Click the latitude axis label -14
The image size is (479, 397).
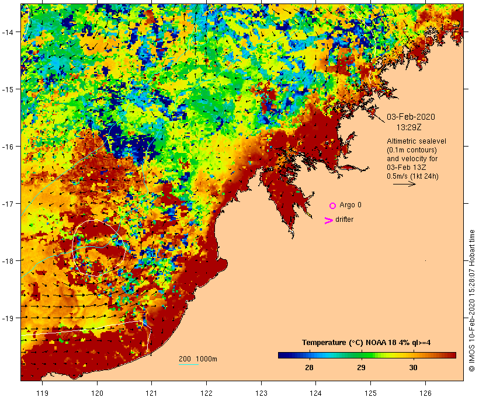click(8, 32)
